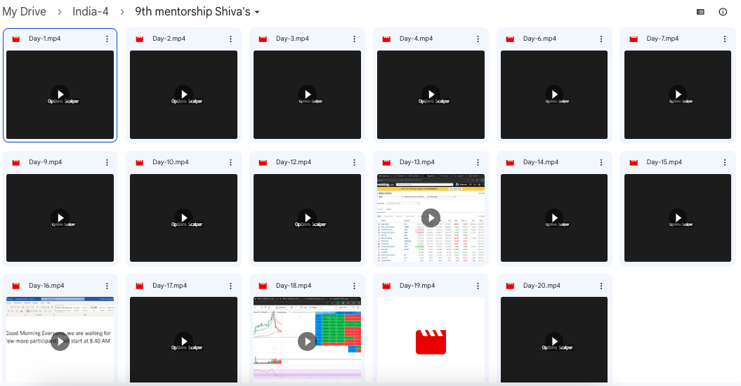
Task: Go to My Drive in breadcrumb
Action: tap(24, 12)
